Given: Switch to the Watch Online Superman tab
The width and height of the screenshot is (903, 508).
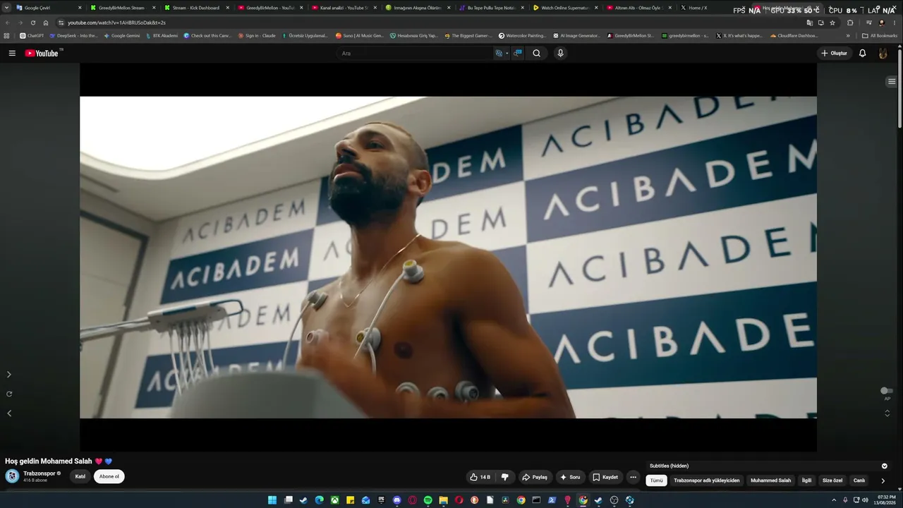Looking at the screenshot, I should pos(564,8).
